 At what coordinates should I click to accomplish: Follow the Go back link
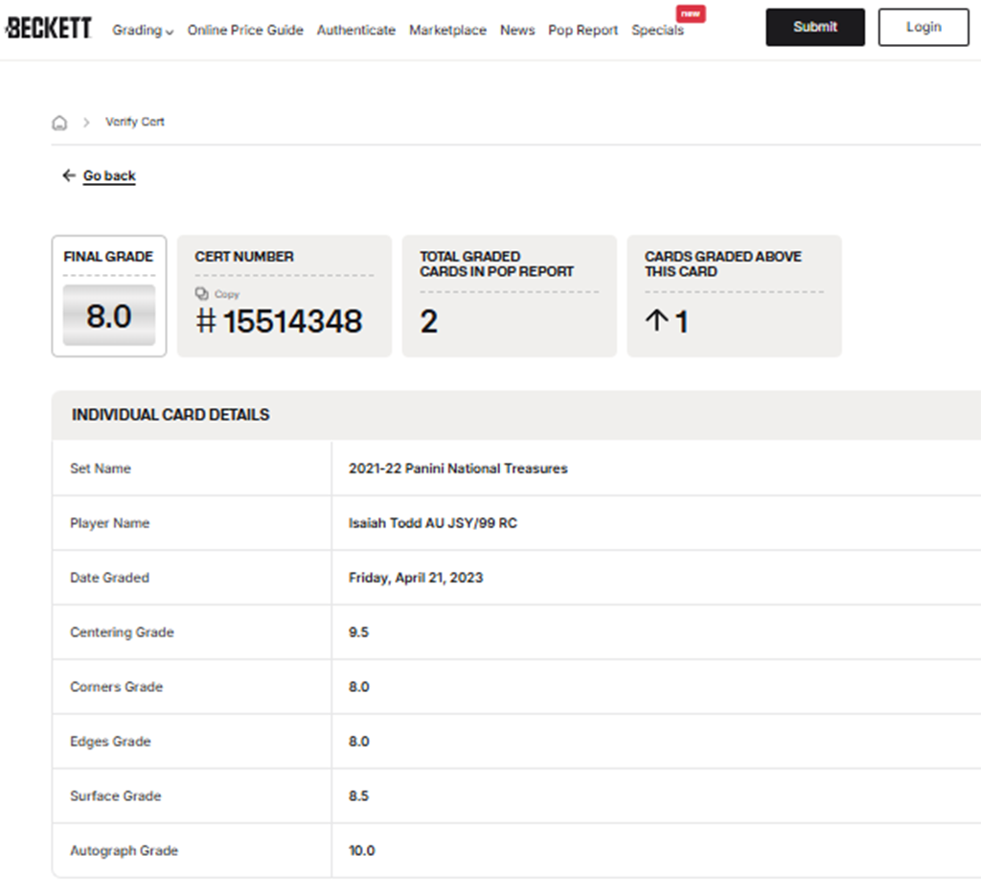tap(109, 176)
